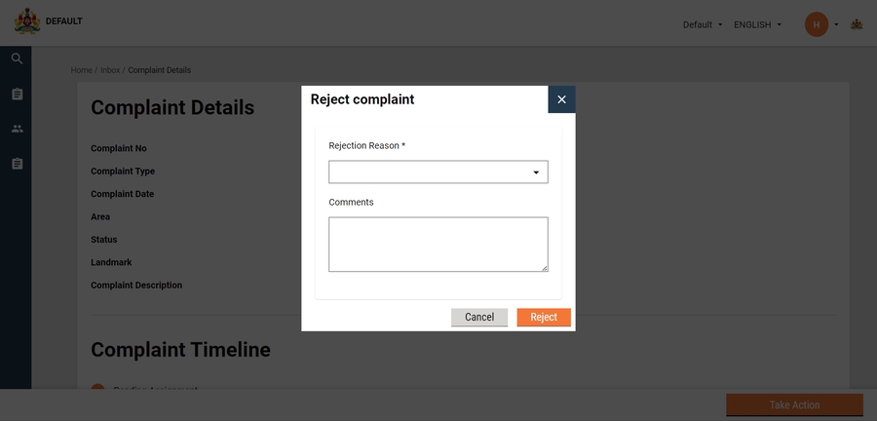877x421 pixels.
Task: Focus the Comments text area
Action: pyautogui.click(x=438, y=244)
